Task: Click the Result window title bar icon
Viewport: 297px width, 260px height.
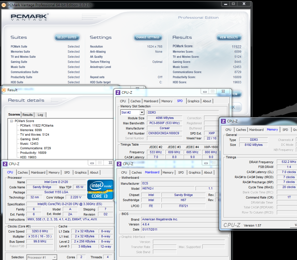Action: tap(4, 90)
